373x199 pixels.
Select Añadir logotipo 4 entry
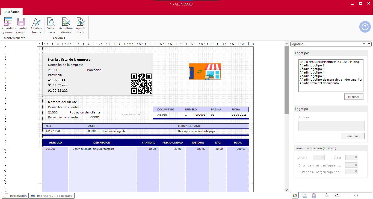312,72
